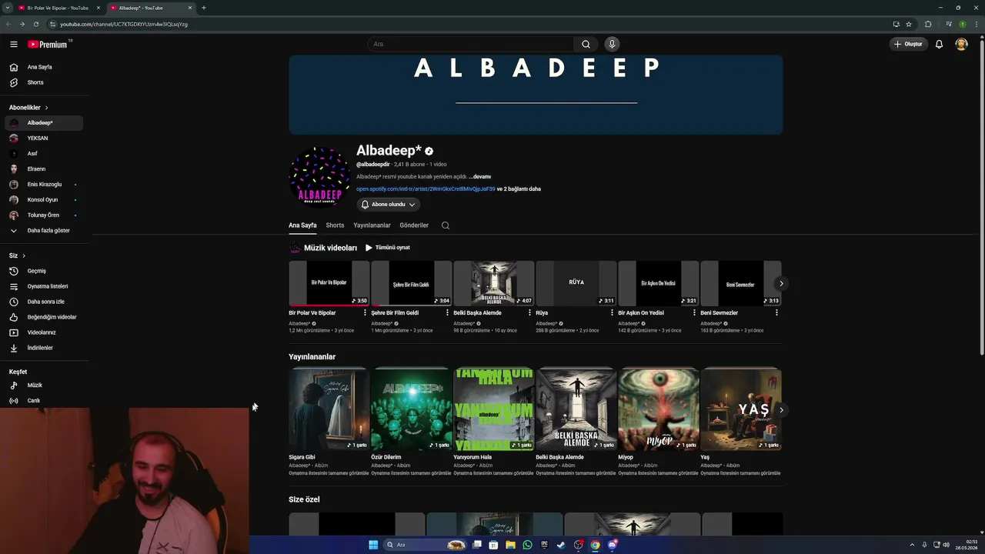Click the browser address bar URL

click(x=124, y=24)
